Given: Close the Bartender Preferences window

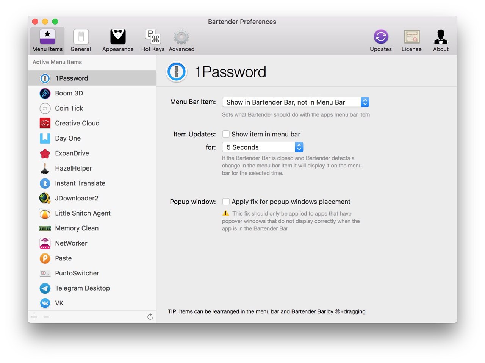Looking at the screenshot, I should [x=35, y=22].
